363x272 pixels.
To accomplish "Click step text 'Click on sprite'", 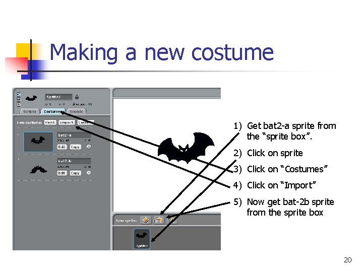I will (x=275, y=153).
